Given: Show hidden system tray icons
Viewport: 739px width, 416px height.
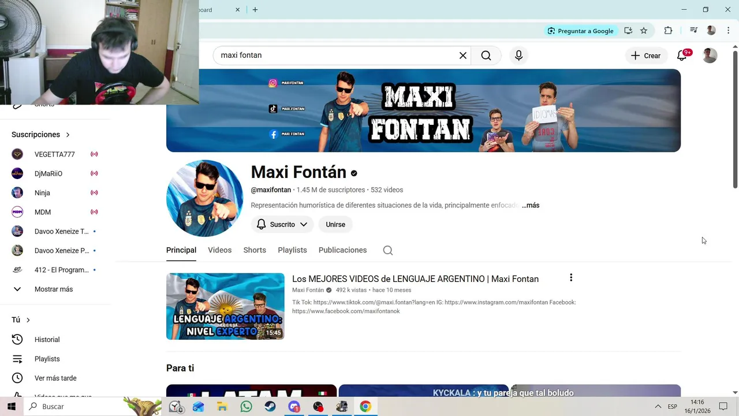Looking at the screenshot, I should coord(658,407).
